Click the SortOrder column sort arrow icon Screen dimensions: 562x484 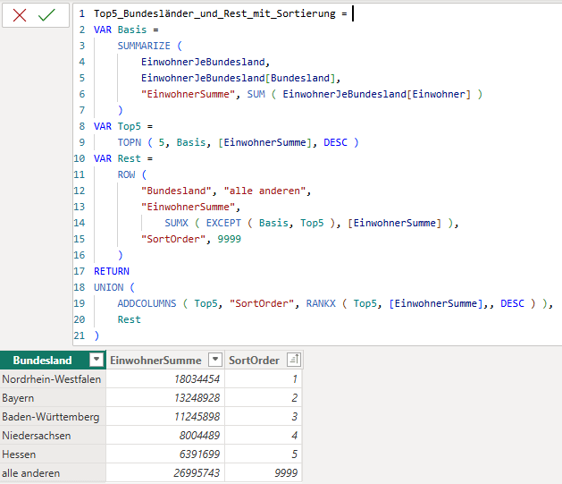point(292,361)
